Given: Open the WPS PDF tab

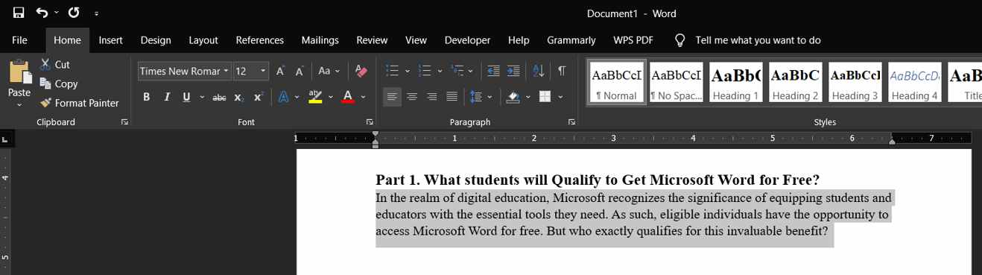Looking at the screenshot, I should [633, 40].
